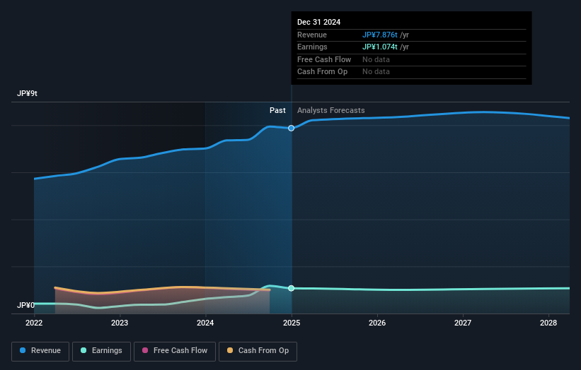Image resolution: width=581 pixels, height=370 pixels.
Task: Click the 2026 x-axis label
Action: coord(377,323)
